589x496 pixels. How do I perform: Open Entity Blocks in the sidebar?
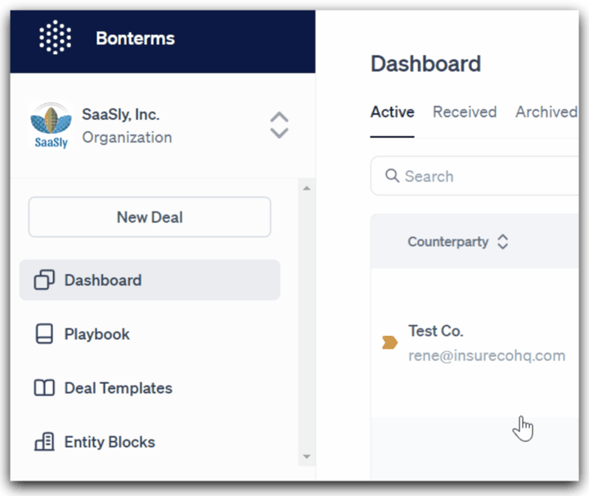(150, 442)
